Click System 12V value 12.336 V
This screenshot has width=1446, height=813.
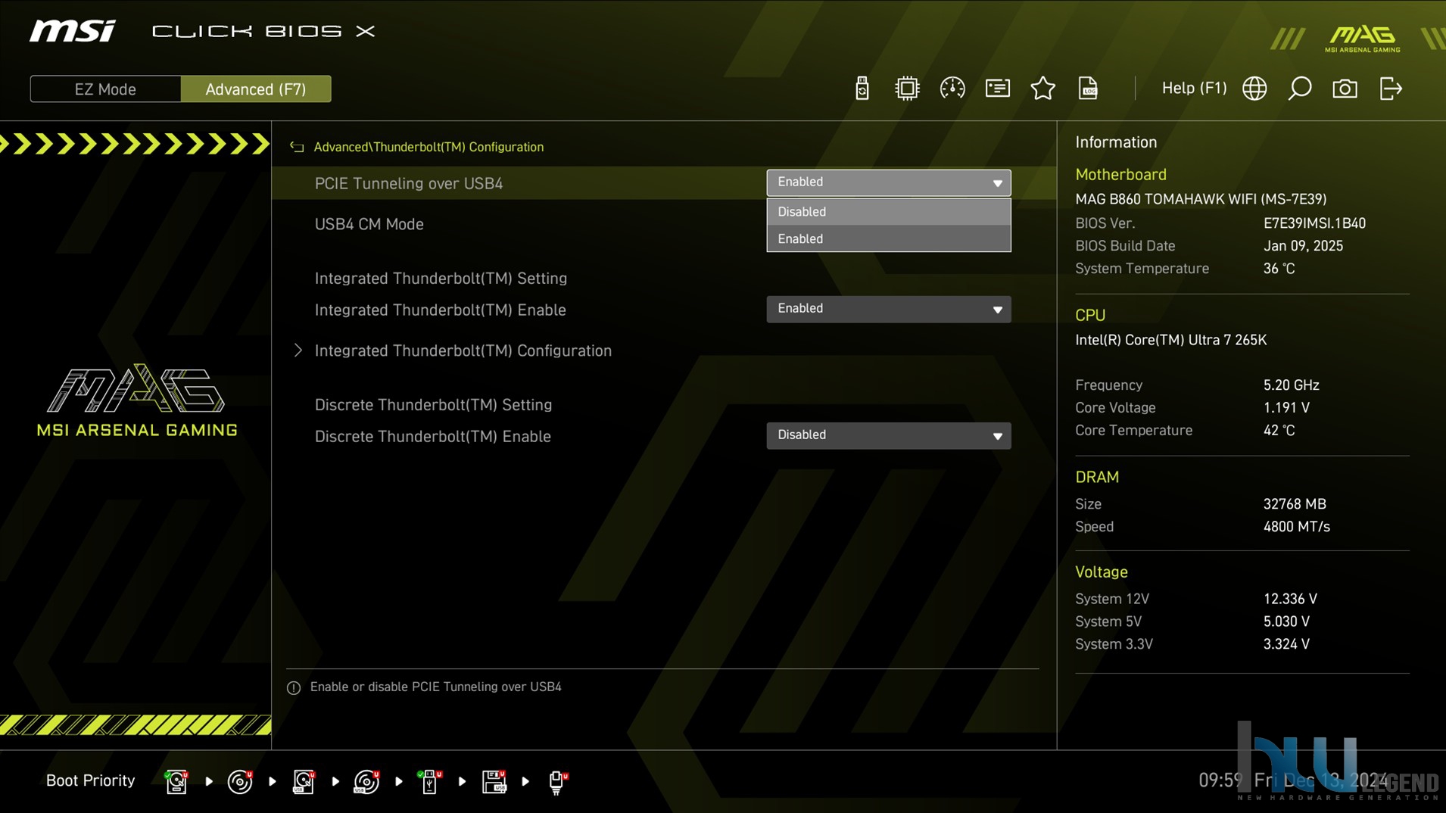(x=1290, y=599)
